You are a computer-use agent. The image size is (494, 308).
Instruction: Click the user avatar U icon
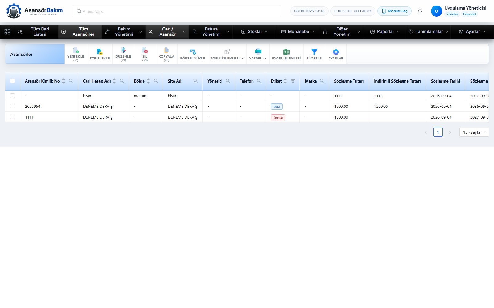[x=436, y=11]
